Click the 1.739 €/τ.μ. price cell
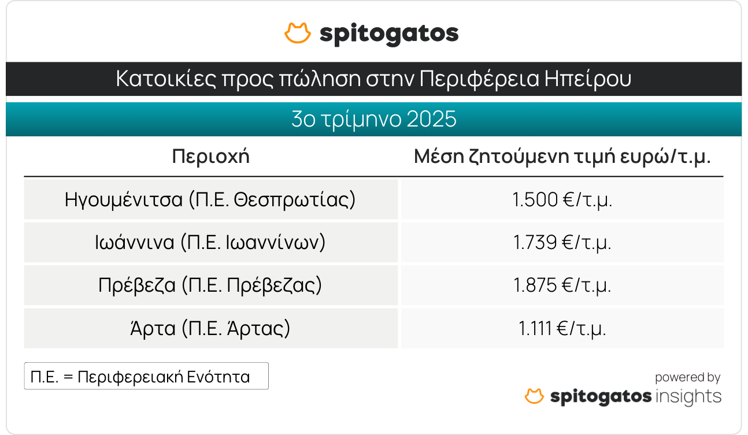This screenshot has height=435, width=748. click(x=562, y=242)
